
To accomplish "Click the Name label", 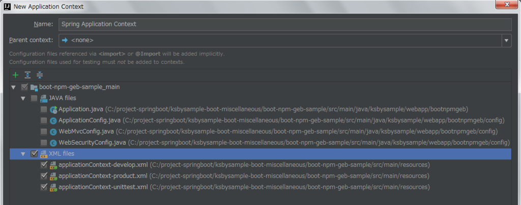I will coord(43,24).
